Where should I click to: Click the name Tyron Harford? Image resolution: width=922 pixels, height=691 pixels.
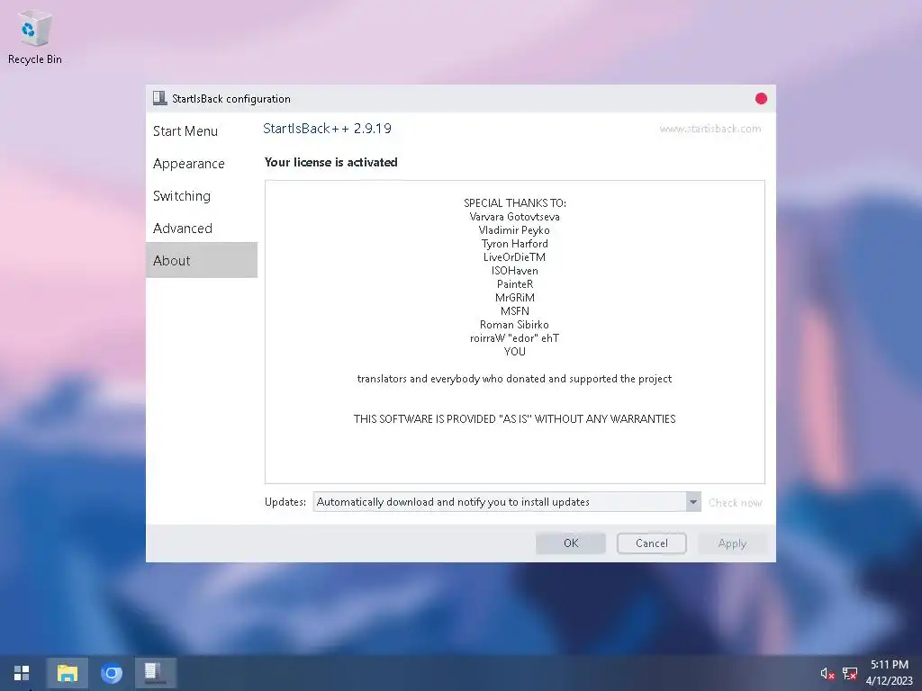(514, 244)
